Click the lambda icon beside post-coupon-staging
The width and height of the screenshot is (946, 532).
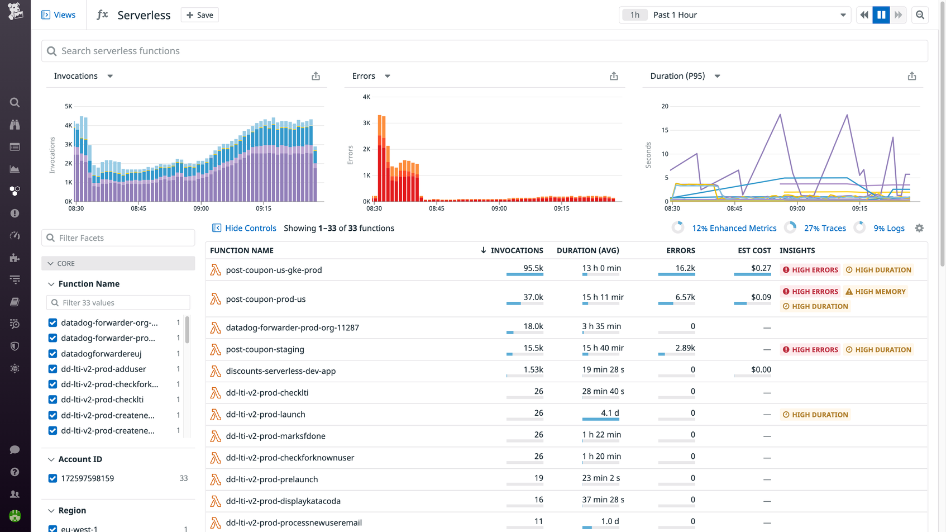216,349
